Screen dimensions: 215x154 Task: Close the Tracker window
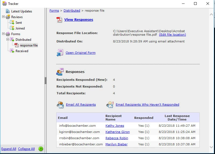[207, 4]
